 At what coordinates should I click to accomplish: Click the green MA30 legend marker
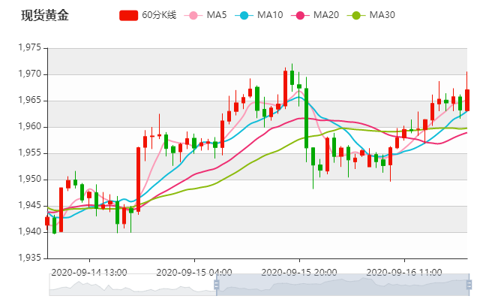(x=356, y=15)
